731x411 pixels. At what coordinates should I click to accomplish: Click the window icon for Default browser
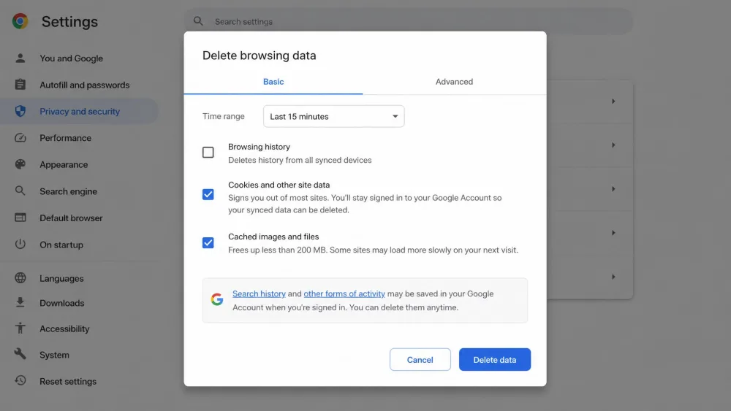pos(20,218)
